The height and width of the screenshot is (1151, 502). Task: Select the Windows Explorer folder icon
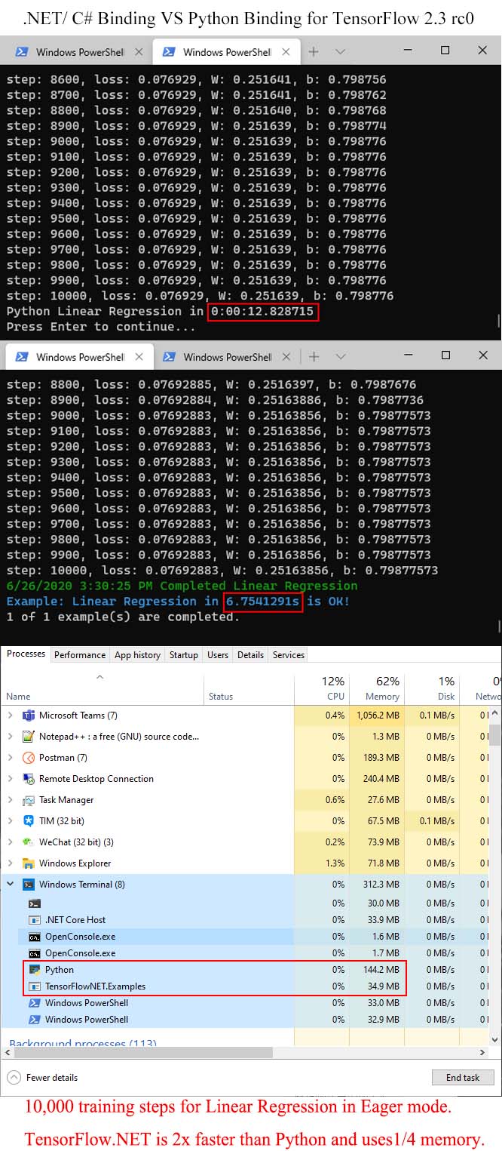29,863
